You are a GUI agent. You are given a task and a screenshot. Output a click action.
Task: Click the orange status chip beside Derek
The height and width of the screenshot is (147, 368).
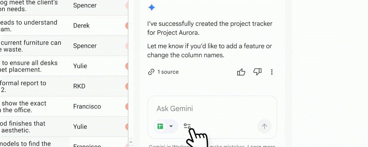click(x=127, y=26)
